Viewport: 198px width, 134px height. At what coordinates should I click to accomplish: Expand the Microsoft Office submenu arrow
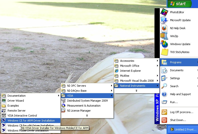pos(158,66)
